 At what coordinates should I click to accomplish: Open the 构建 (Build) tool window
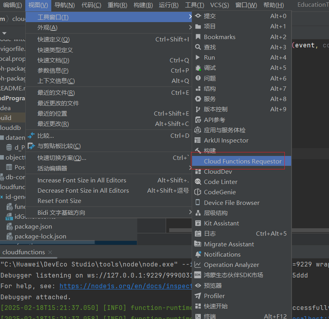click(x=241, y=150)
